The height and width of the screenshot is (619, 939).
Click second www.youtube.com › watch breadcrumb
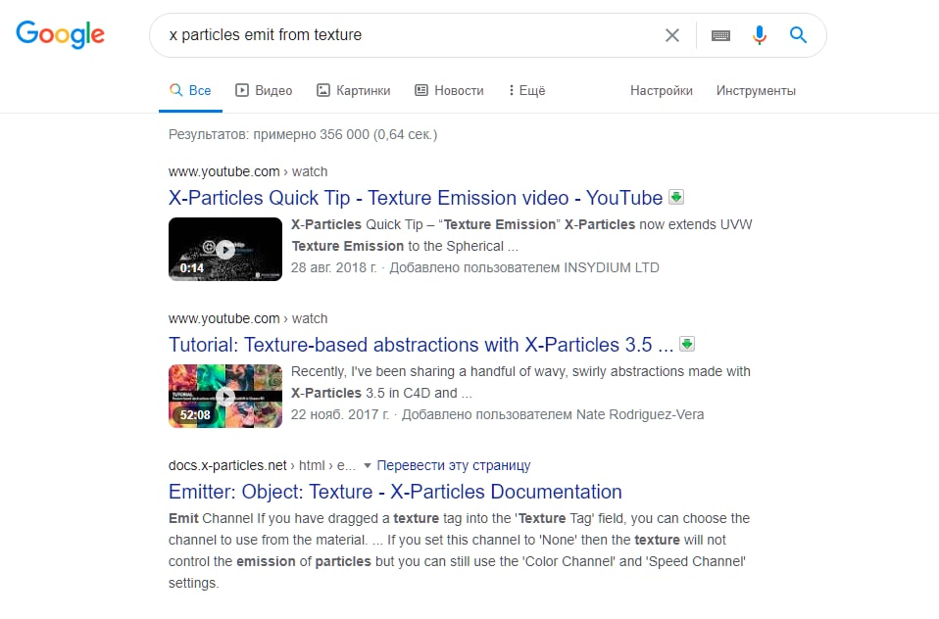(x=248, y=318)
